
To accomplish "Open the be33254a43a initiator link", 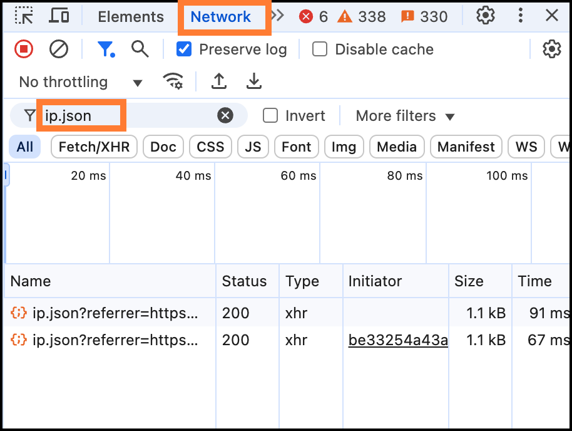I will (x=398, y=340).
